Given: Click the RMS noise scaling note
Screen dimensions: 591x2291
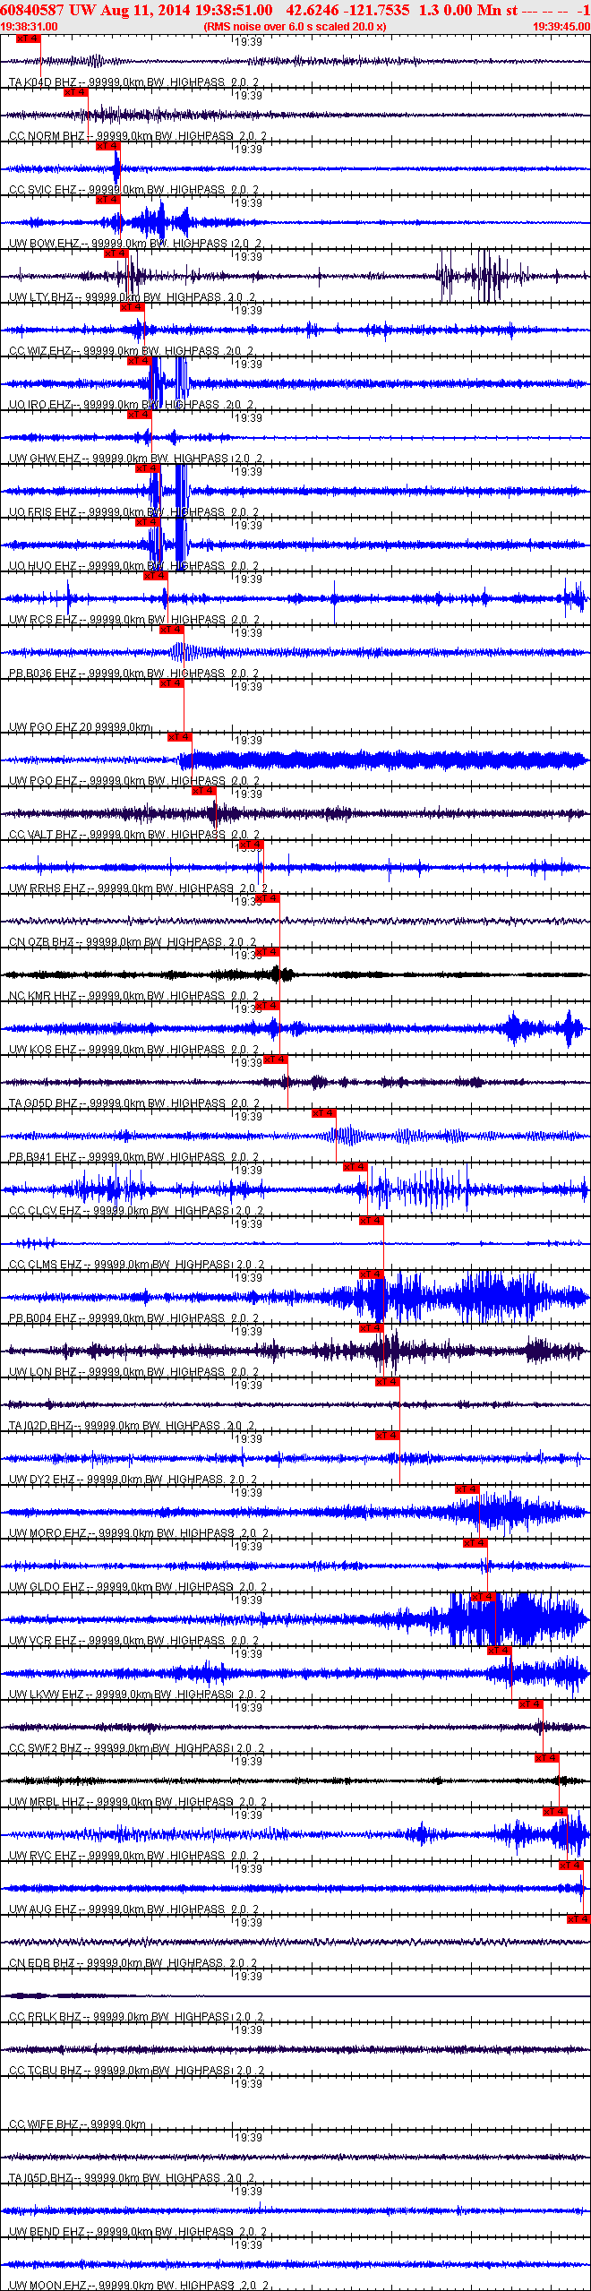Looking at the screenshot, I should [295, 27].
